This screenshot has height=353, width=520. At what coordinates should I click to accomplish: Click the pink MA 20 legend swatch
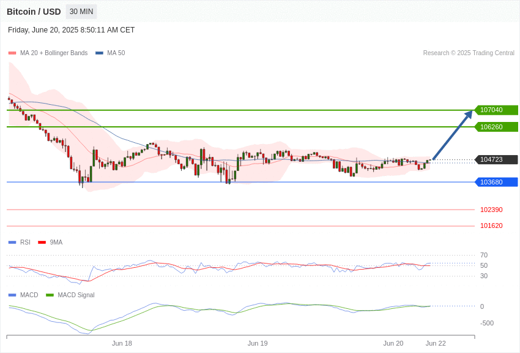pos(12,53)
